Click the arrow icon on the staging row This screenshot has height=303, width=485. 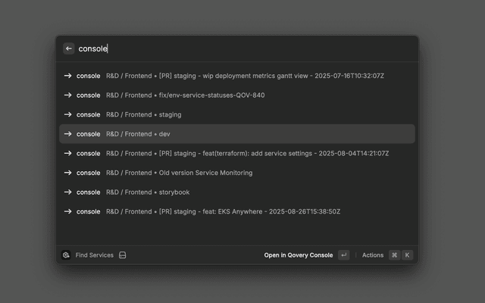click(67, 114)
